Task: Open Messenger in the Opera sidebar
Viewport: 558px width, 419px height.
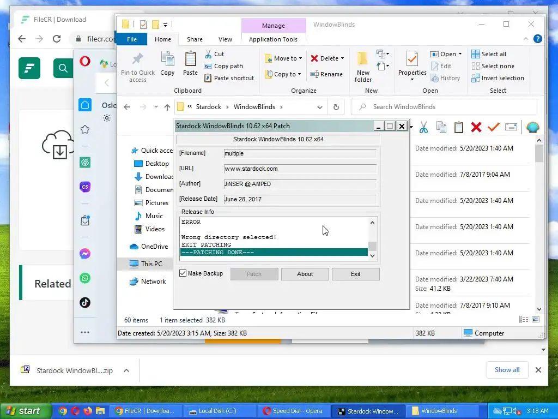Action: coord(84,254)
